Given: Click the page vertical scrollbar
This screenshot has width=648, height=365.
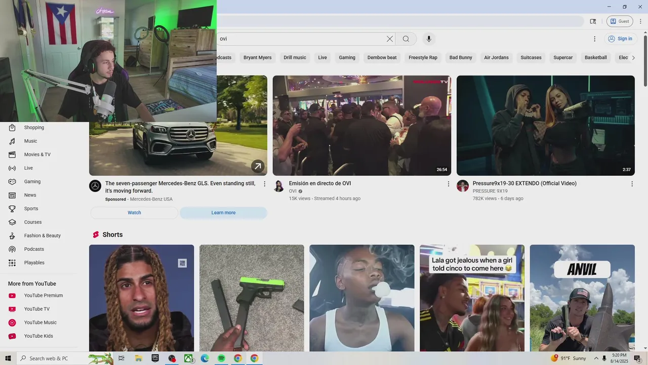Looking at the screenshot, I should (x=645, y=61).
